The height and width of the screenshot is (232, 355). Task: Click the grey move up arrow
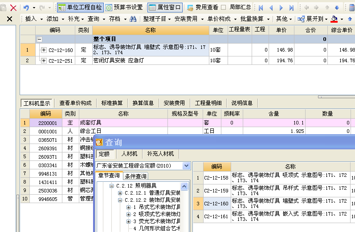(x=327, y=8)
